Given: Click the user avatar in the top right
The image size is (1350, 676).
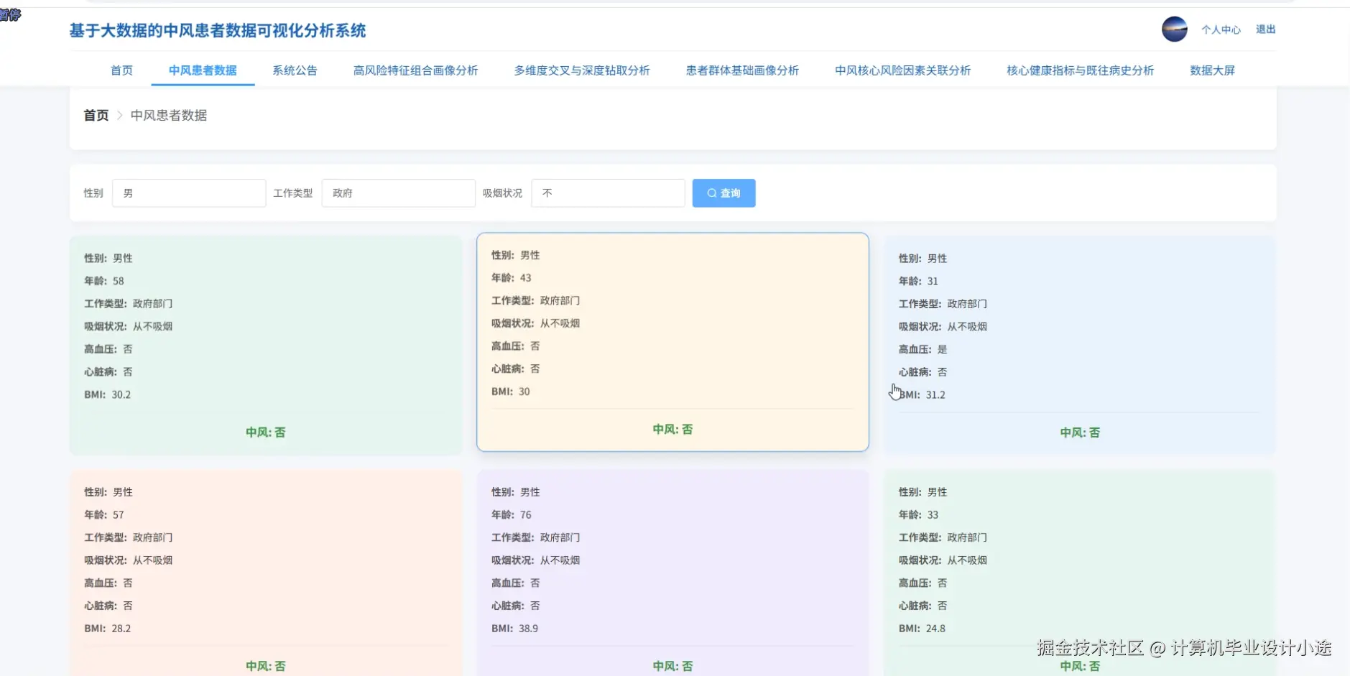Looking at the screenshot, I should coord(1174,29).
